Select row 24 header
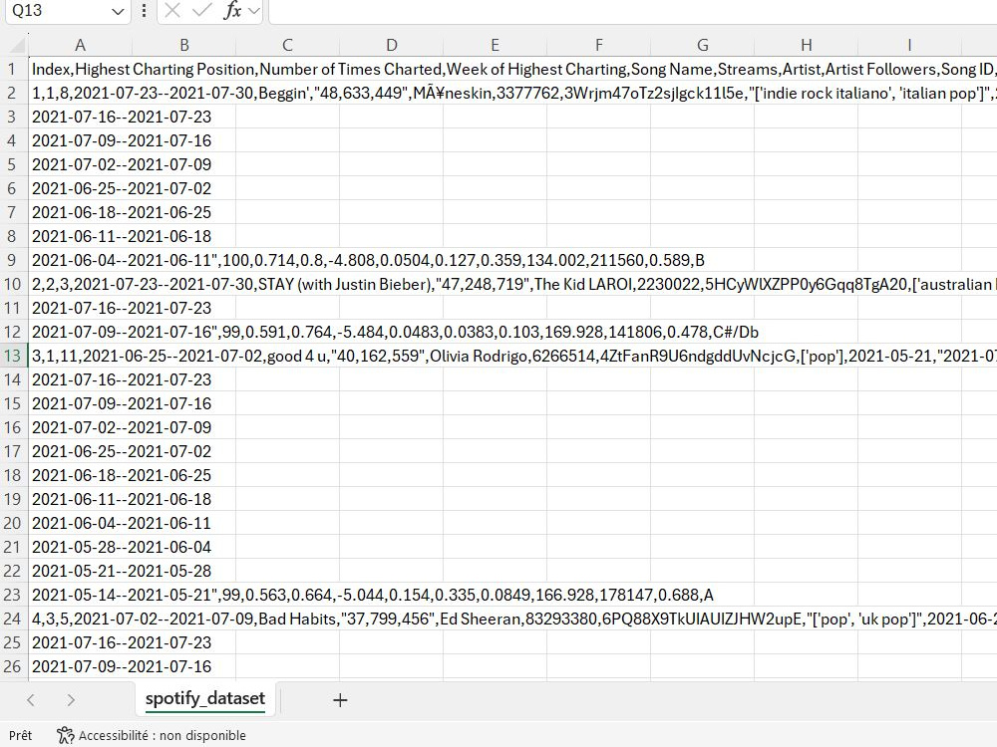Screen dimensions: 997x747 click(x=13, y=620)
